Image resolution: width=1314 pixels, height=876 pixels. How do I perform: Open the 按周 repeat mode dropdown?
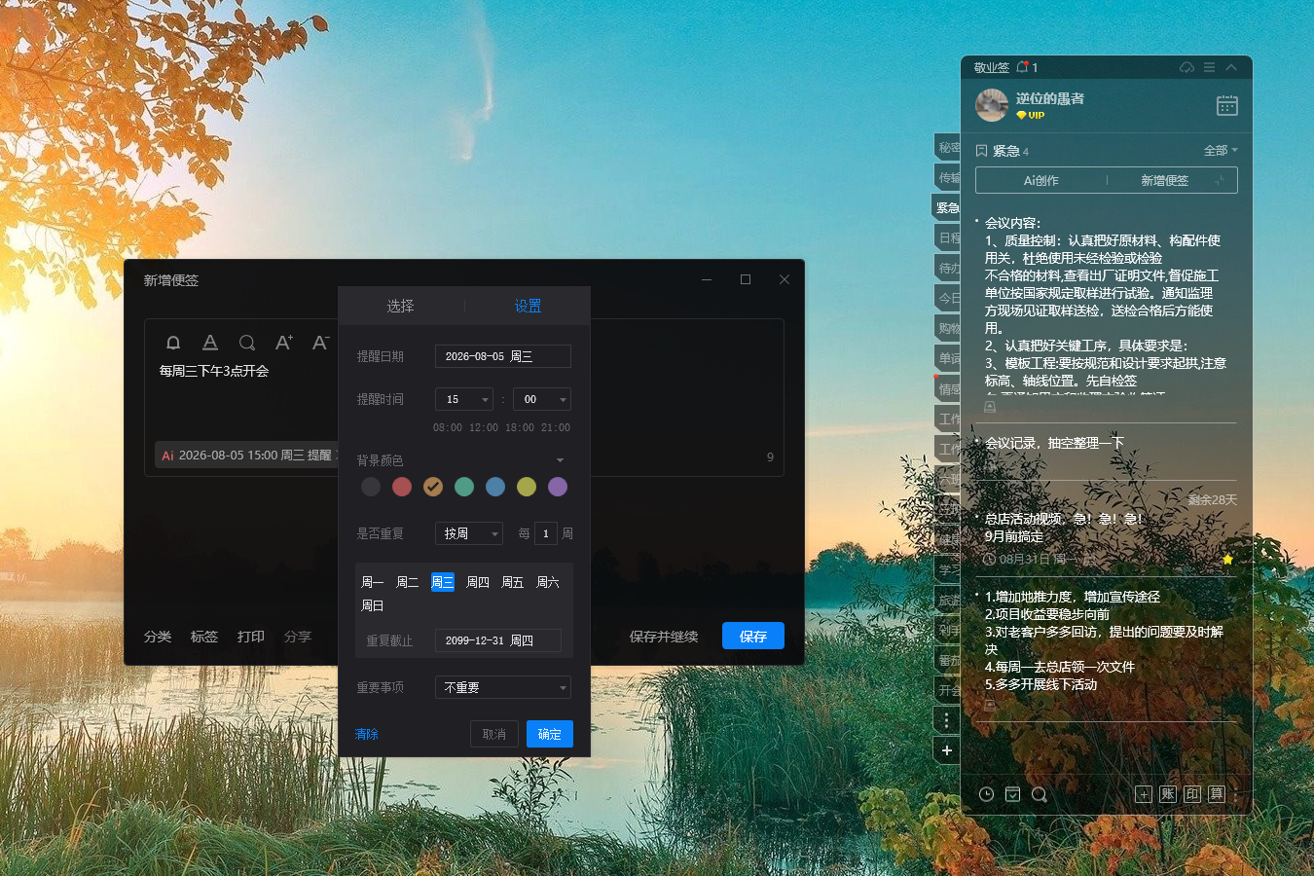tap(469, 533)
